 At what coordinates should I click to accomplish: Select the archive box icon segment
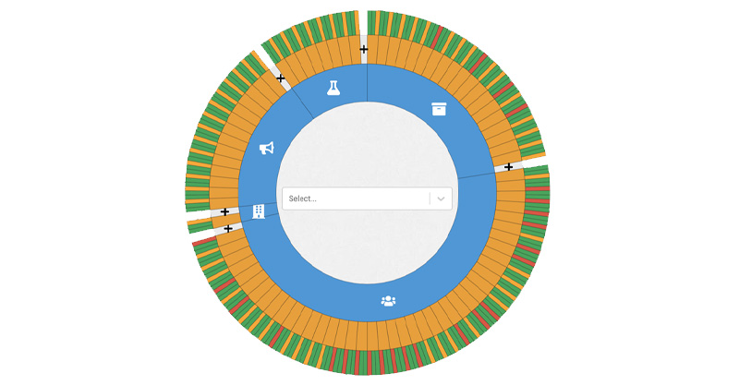coord(439,109)
